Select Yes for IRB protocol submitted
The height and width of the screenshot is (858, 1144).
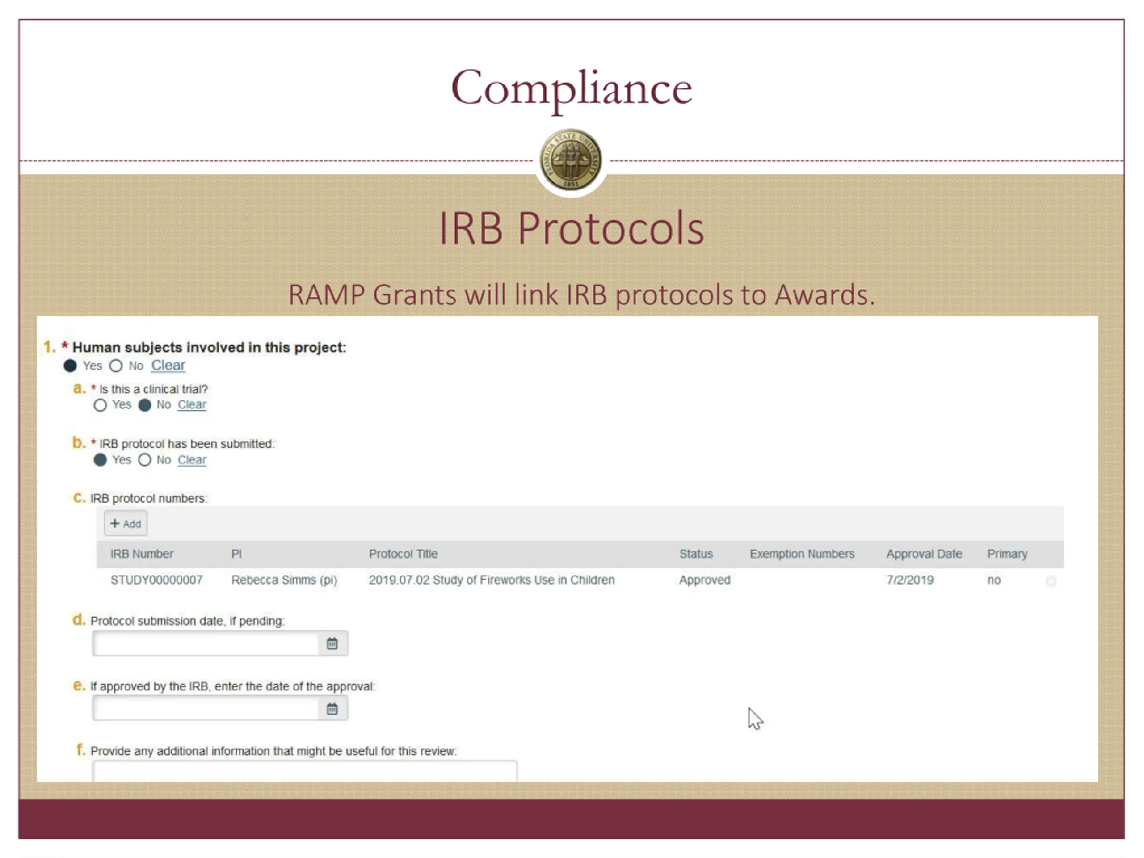coord(101,460)
